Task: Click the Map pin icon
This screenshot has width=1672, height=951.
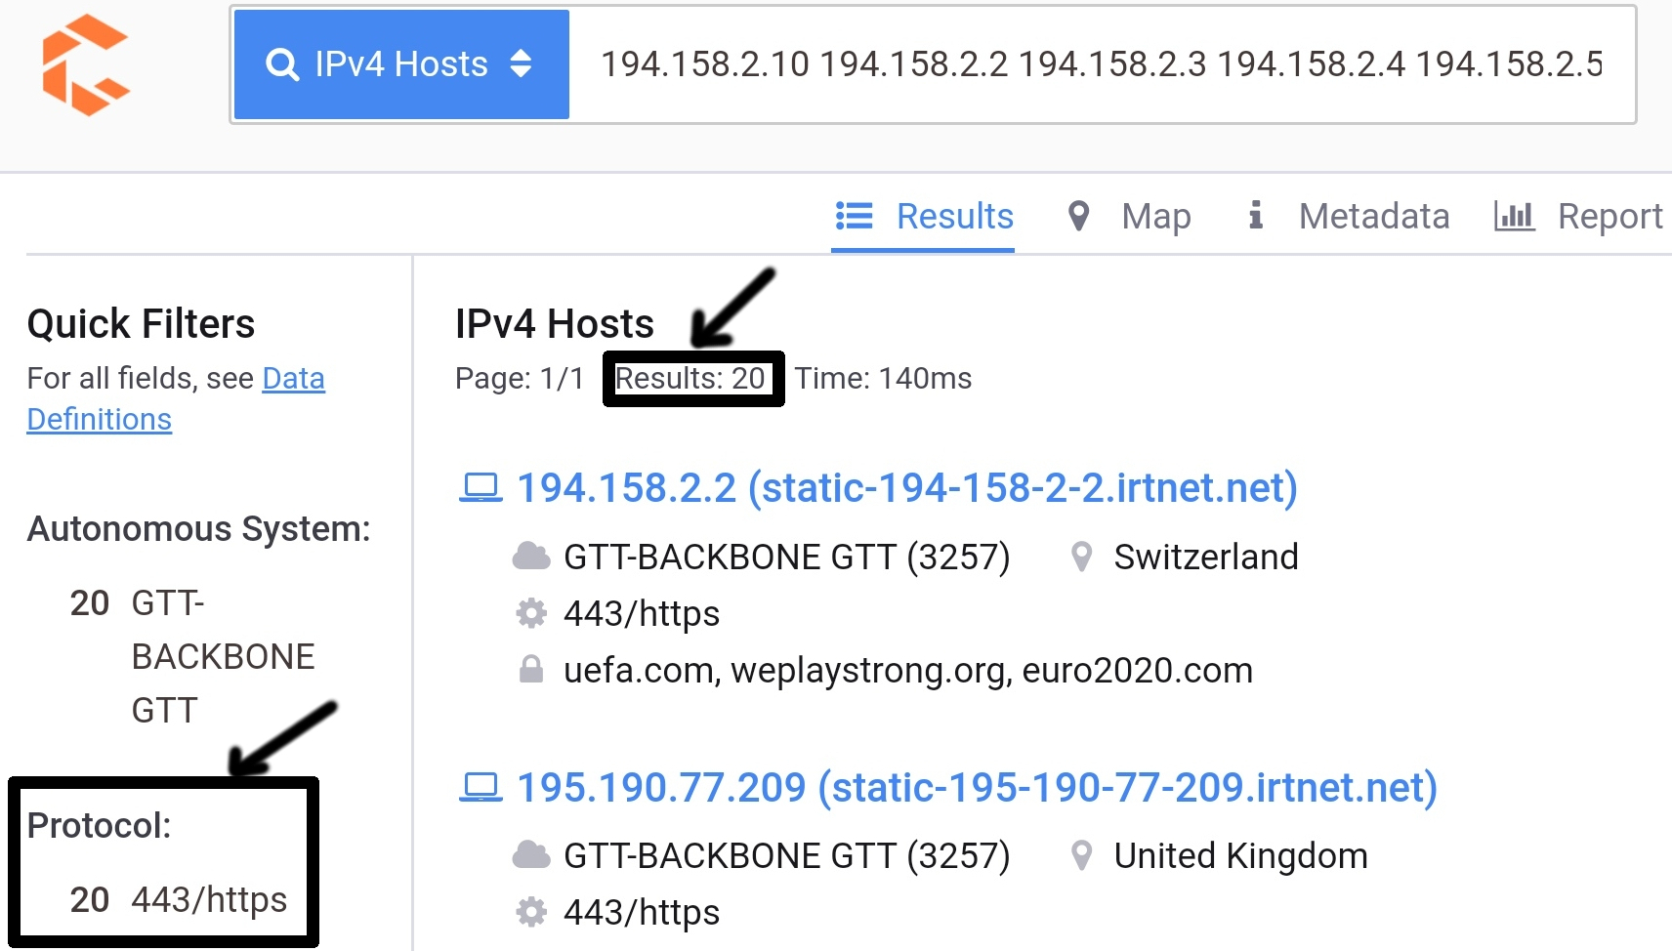Action: [1078, 216]
